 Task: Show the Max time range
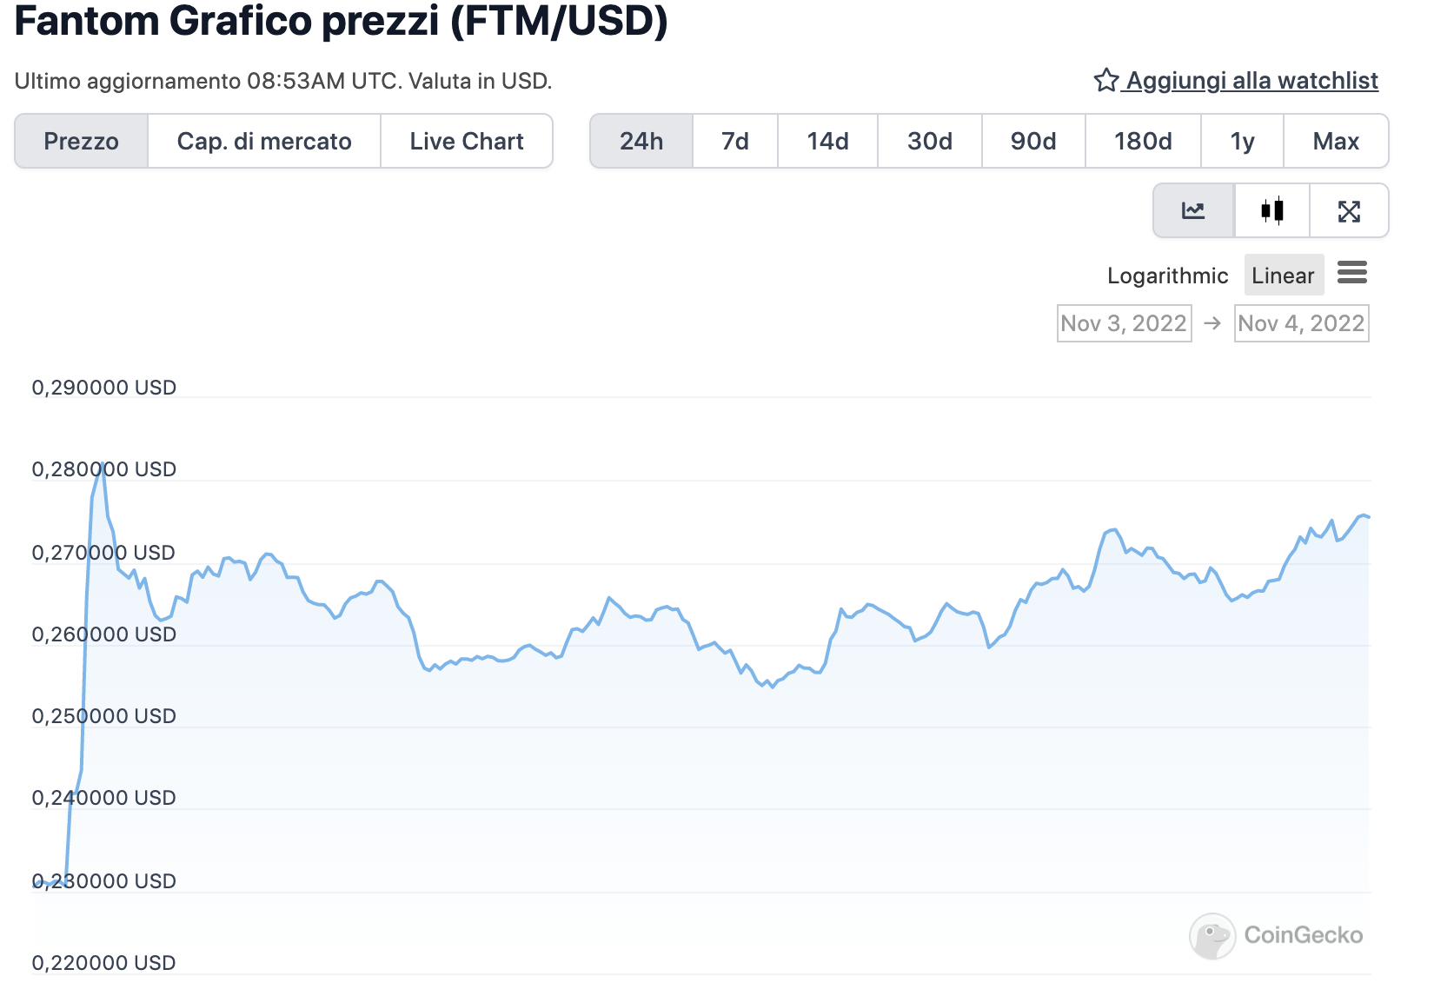click(x=1336, y=141)
